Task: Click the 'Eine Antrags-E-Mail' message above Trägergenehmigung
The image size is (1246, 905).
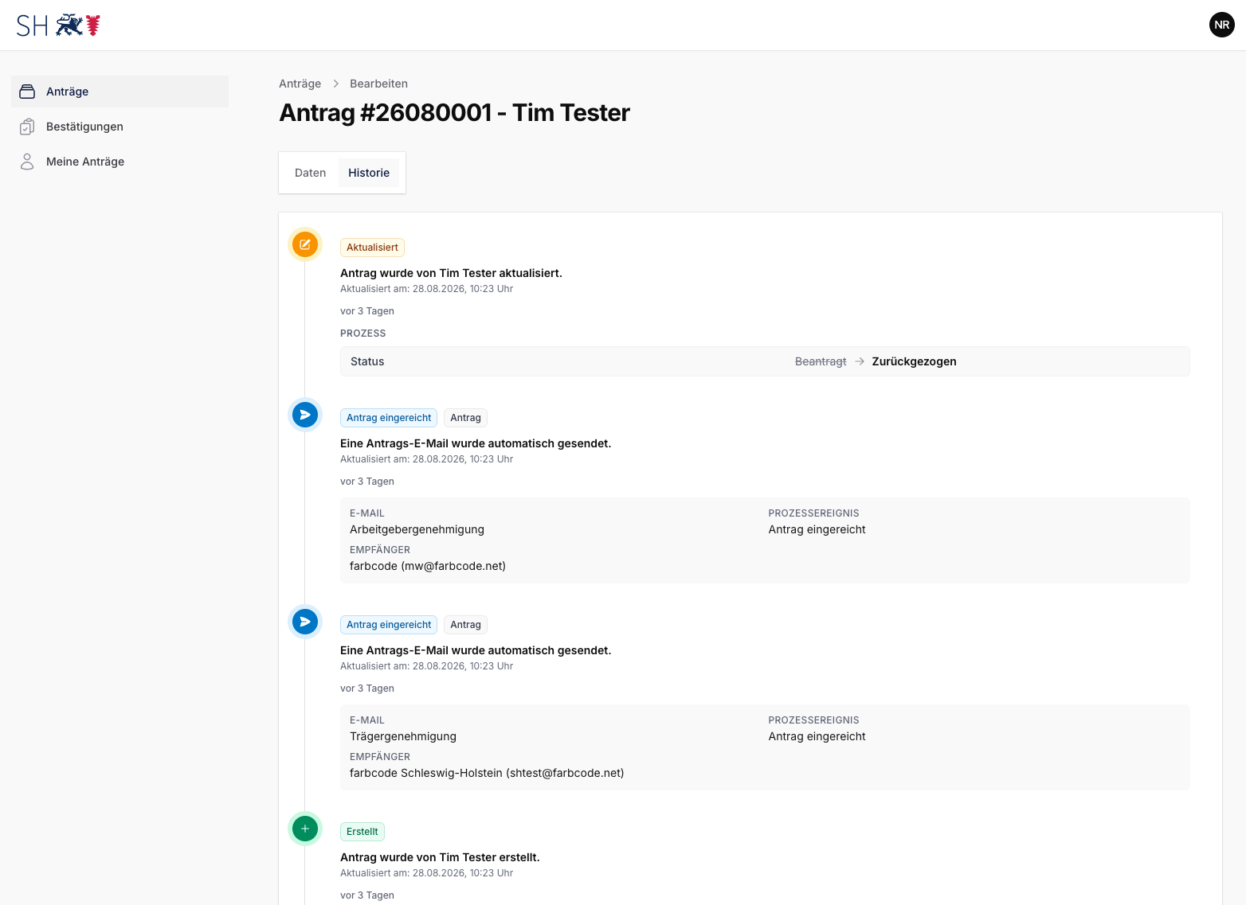Action: click(x=476, y=650)
